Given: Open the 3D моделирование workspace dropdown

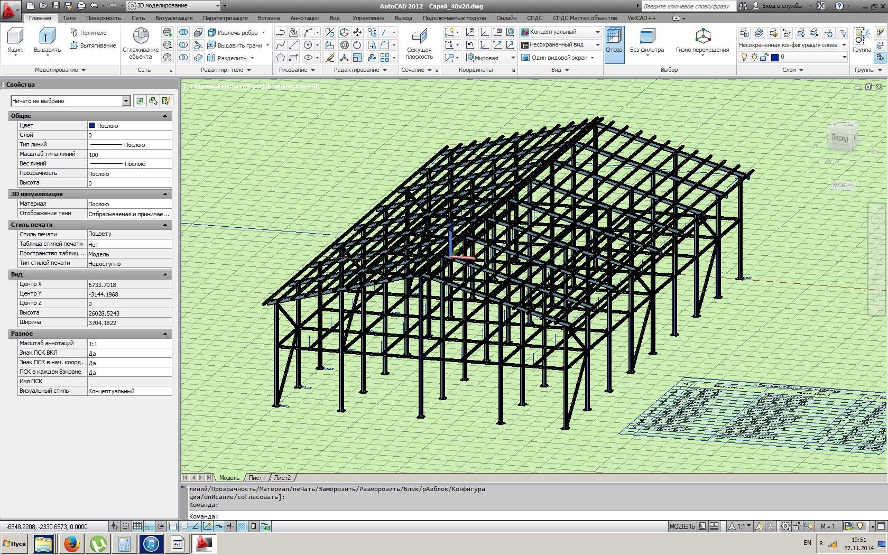Looking at the screenshot, I should point(174,6).
